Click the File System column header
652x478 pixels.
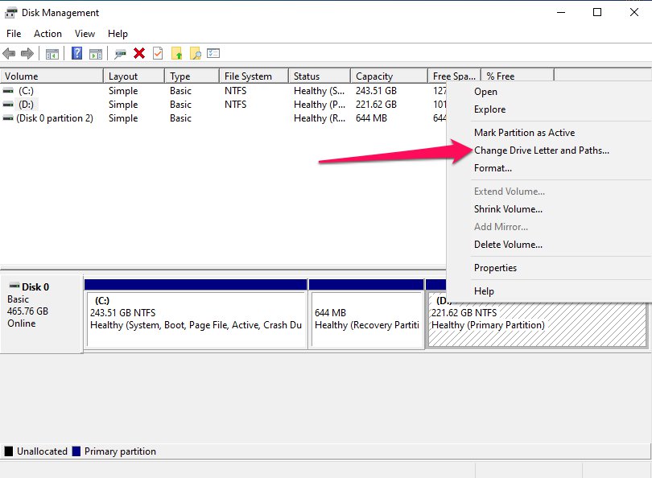click(253, 76)
